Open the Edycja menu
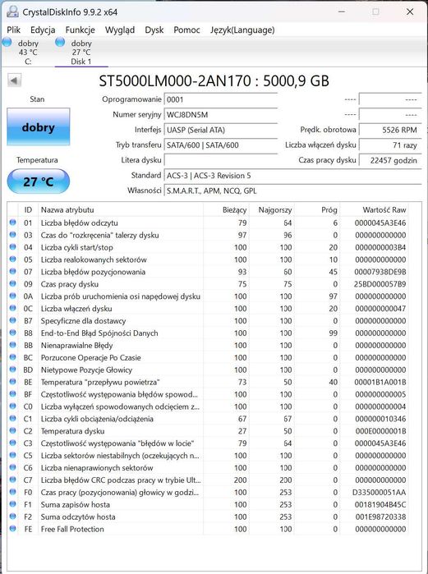428x574 pixels. (x=43, y=30)
